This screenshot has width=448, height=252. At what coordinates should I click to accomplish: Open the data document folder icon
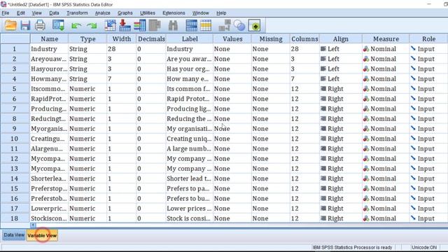(10, 25)
